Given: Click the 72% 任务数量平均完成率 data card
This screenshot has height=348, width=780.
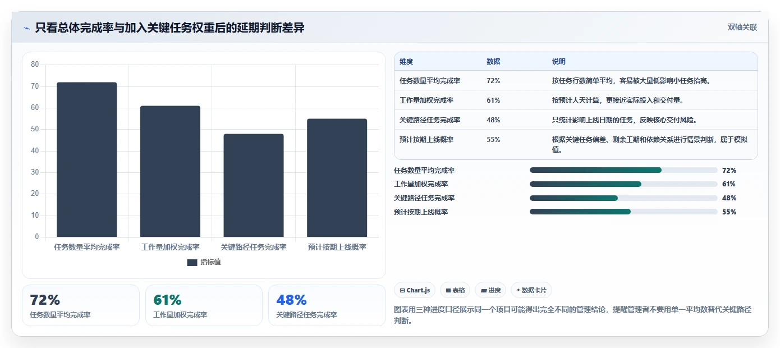Looking at the screenshot, I should (81, 305).
